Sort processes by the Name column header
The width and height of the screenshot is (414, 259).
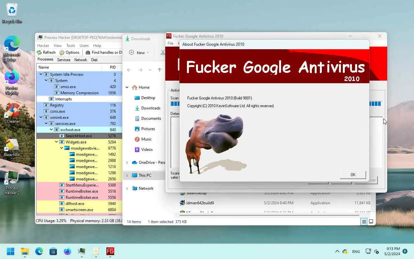point(69,67)
